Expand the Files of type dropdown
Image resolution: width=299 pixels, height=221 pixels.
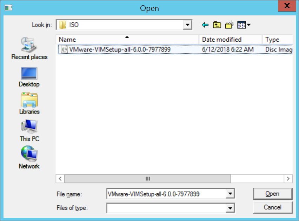click(x=230, y=208)
